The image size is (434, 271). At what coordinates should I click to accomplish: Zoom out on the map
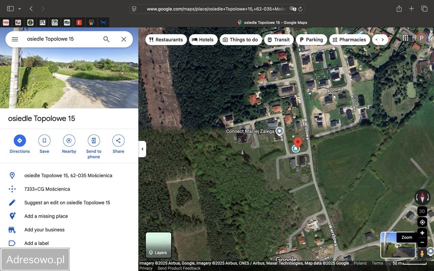pos(422,243)
